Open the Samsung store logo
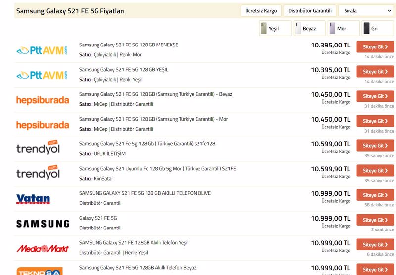The image size is (396, 275). 43,224
